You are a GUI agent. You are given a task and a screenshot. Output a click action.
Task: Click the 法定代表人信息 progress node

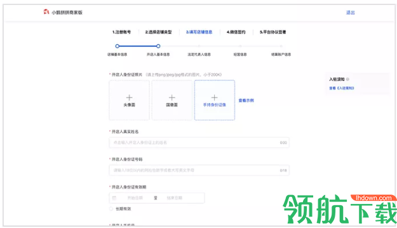pyautogui.click(x=199, y=46)
